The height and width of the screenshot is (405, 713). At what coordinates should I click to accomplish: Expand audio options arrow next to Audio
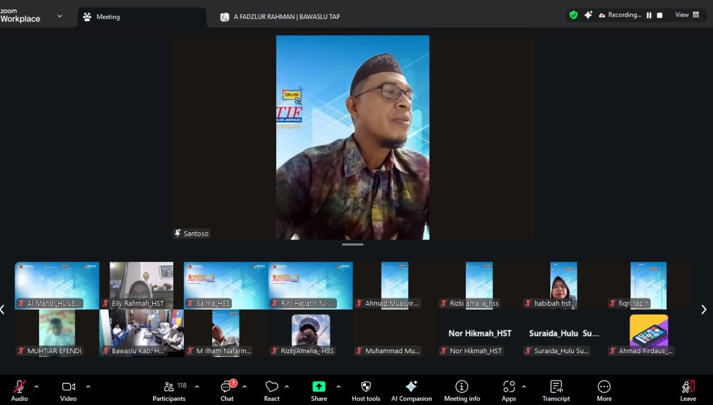[37, 386]
